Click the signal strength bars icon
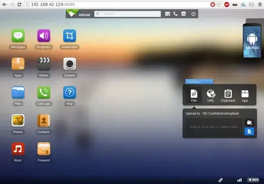The image size is (264, 184). coord(240,180)
